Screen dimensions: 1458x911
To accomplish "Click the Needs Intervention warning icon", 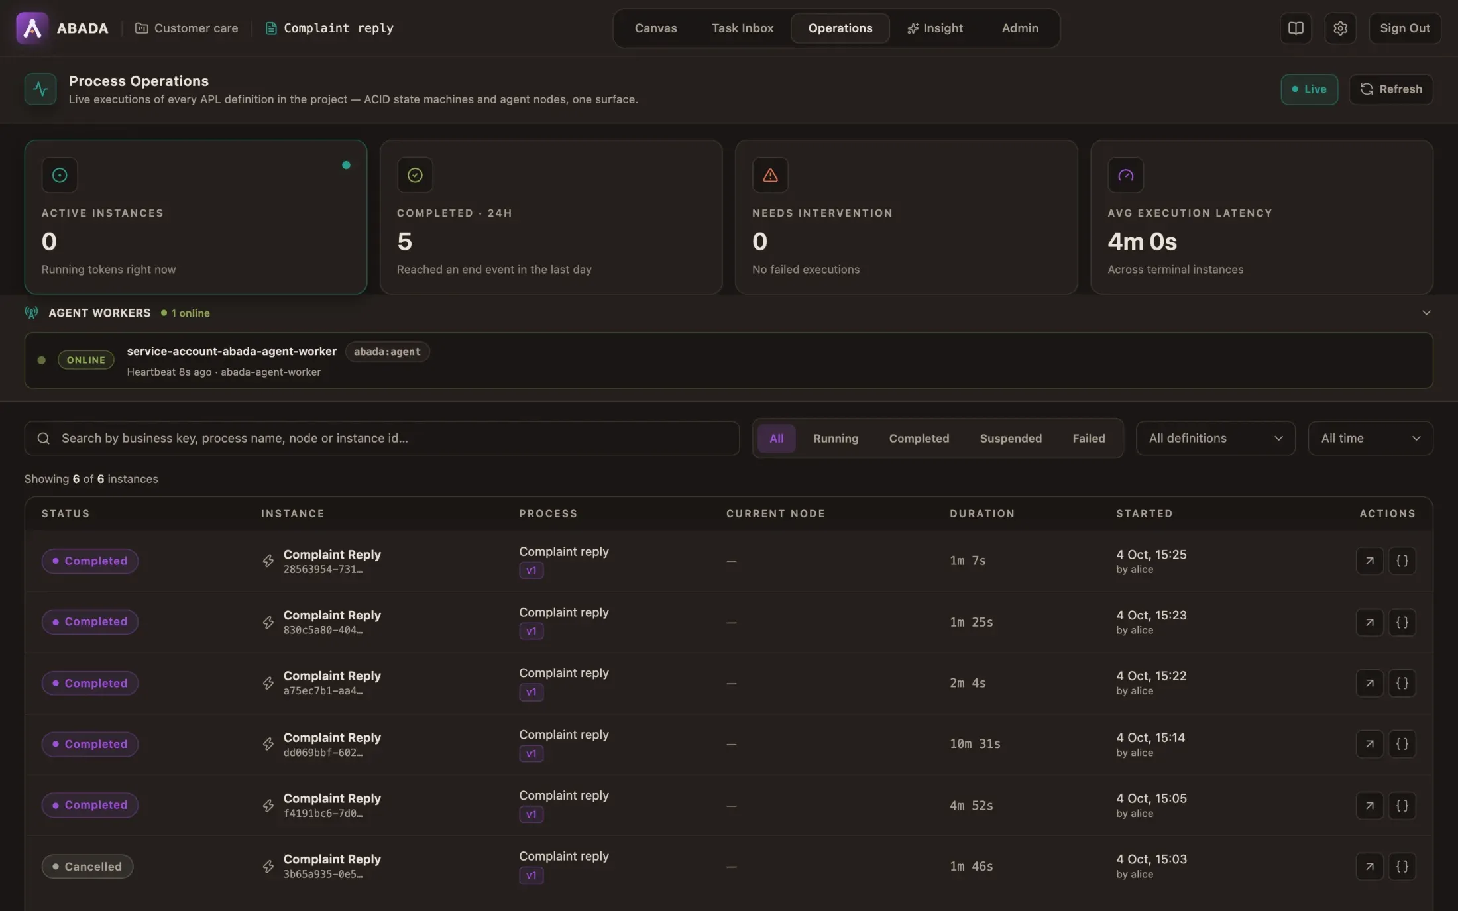I will 770,175.
